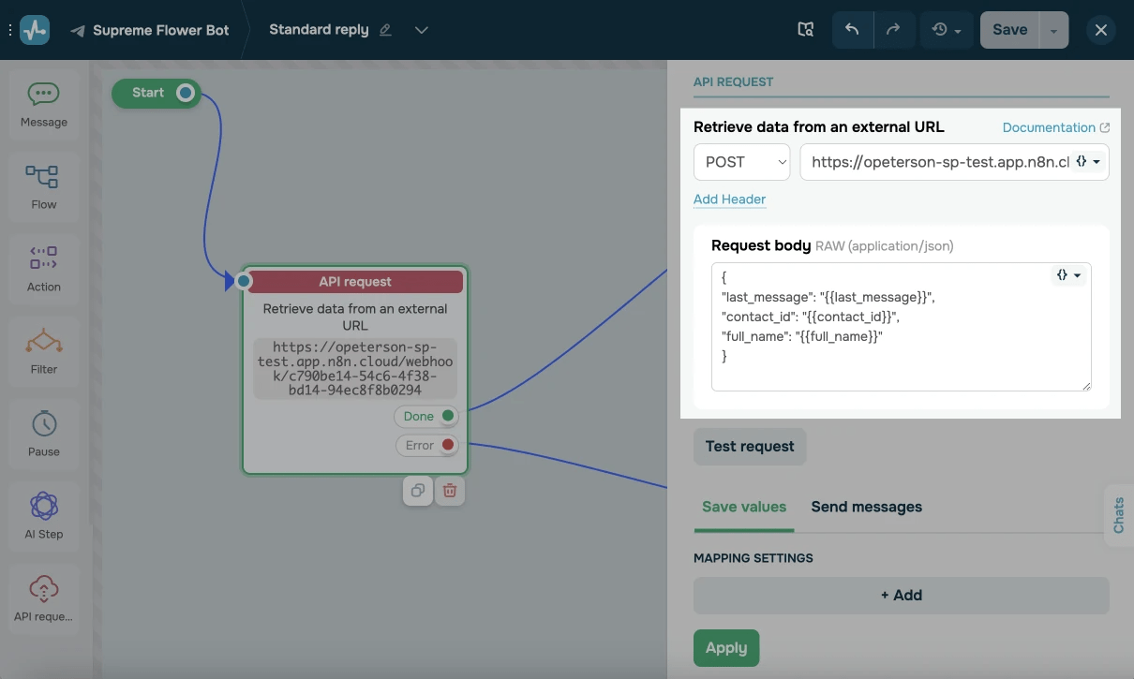Click the SendPulse logo icon

(35, 30)
